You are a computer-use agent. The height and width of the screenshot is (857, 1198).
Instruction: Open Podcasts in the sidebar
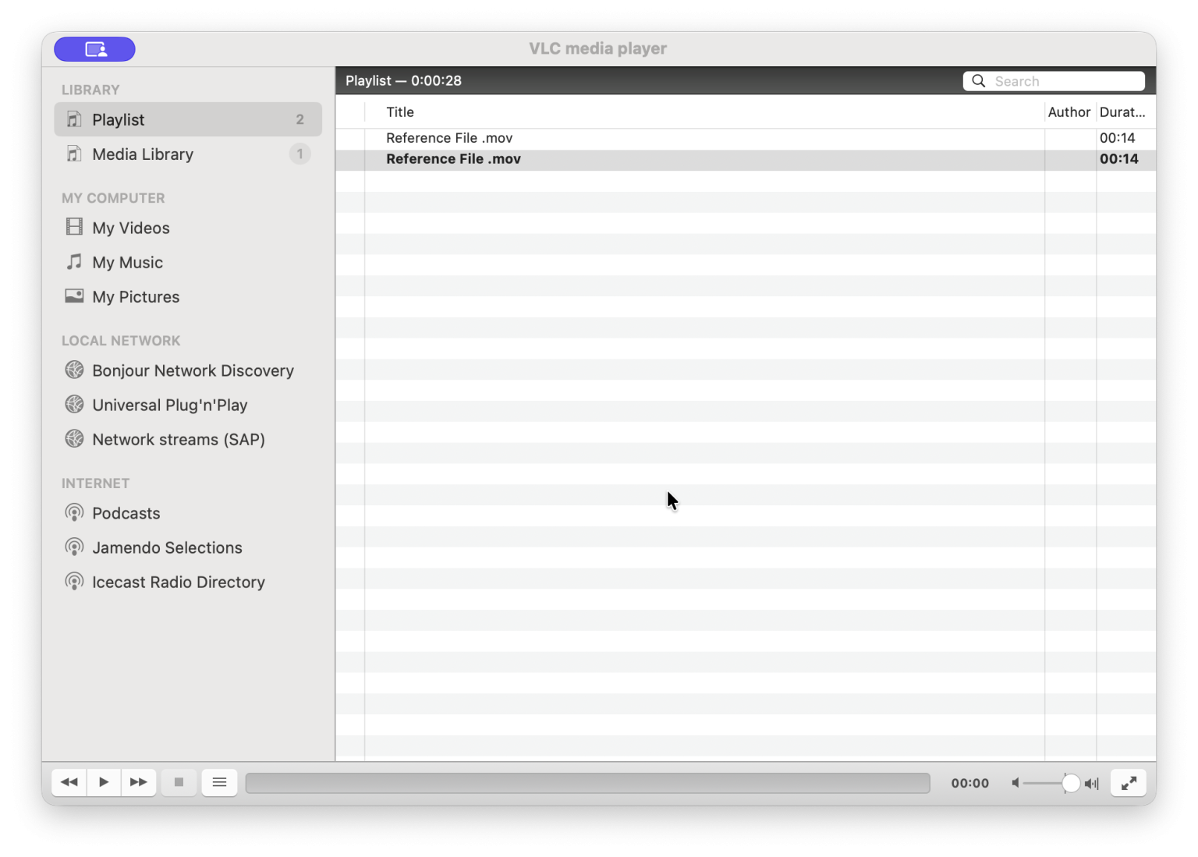pyautogui.click(x=188, y=513)
